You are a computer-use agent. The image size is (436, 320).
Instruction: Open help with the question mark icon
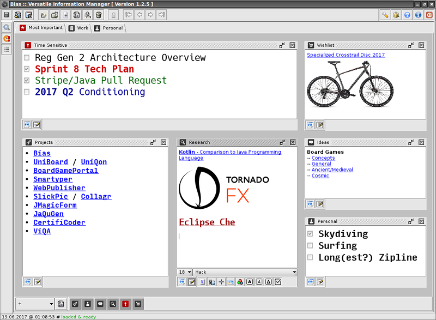tap(407, 15)
